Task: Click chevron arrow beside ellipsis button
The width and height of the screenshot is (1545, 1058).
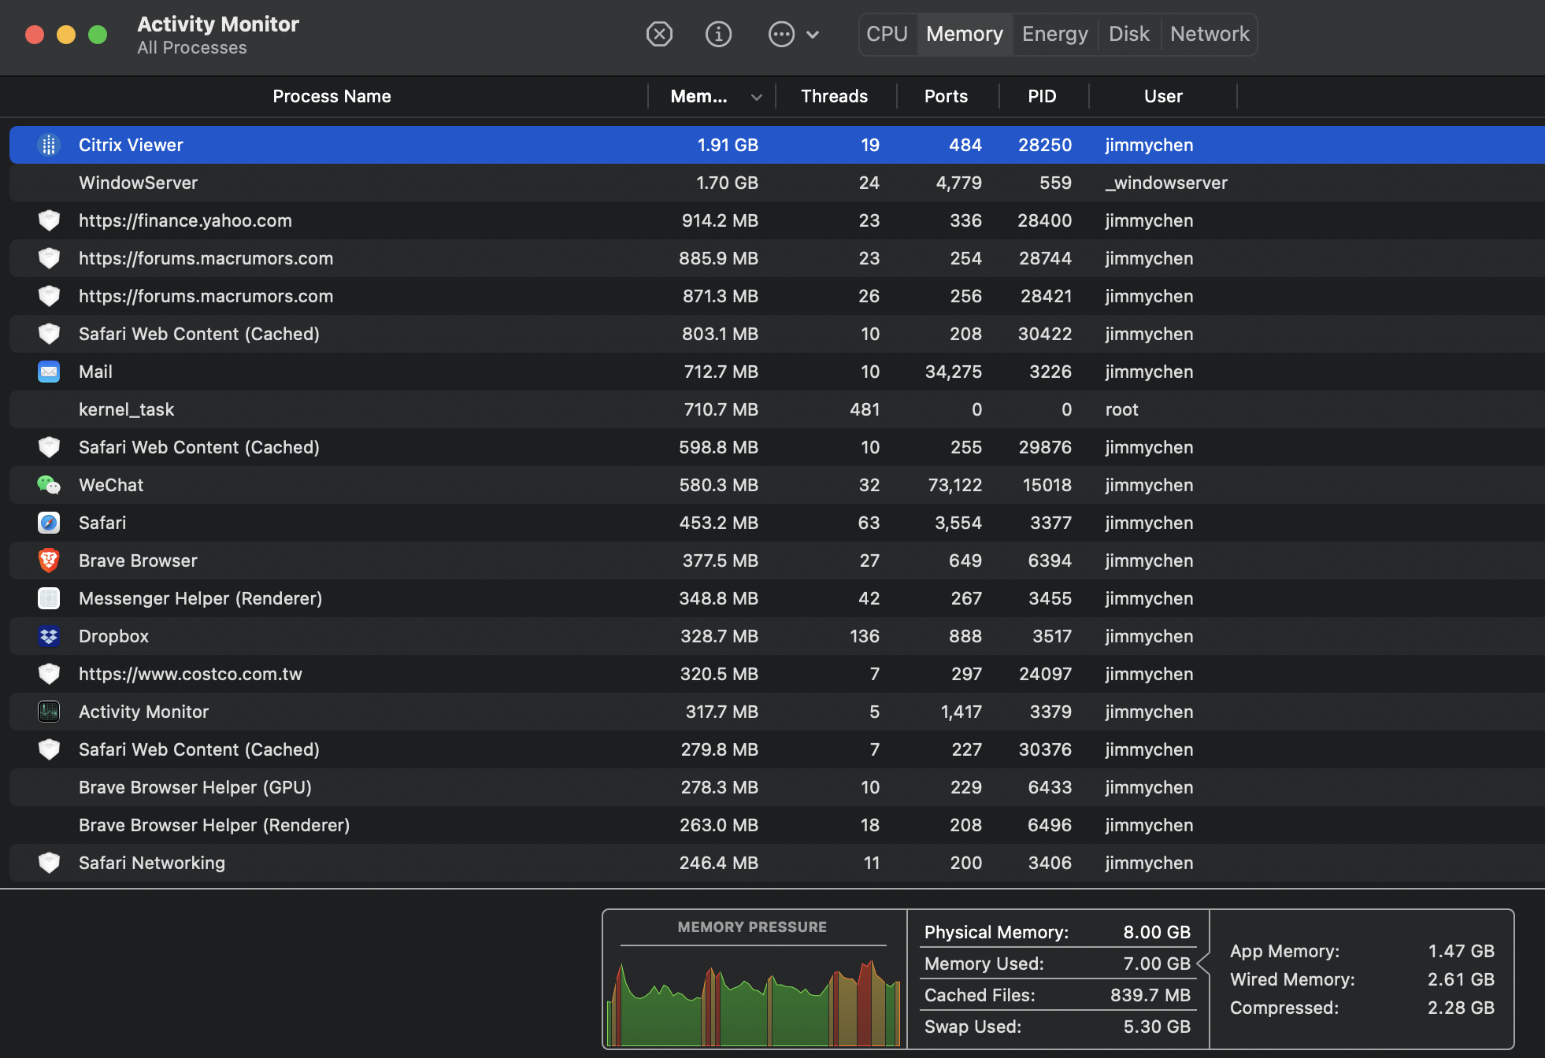Action: point(813,35)
